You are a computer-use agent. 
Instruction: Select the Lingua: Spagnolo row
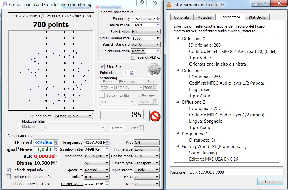click(206, 121)
